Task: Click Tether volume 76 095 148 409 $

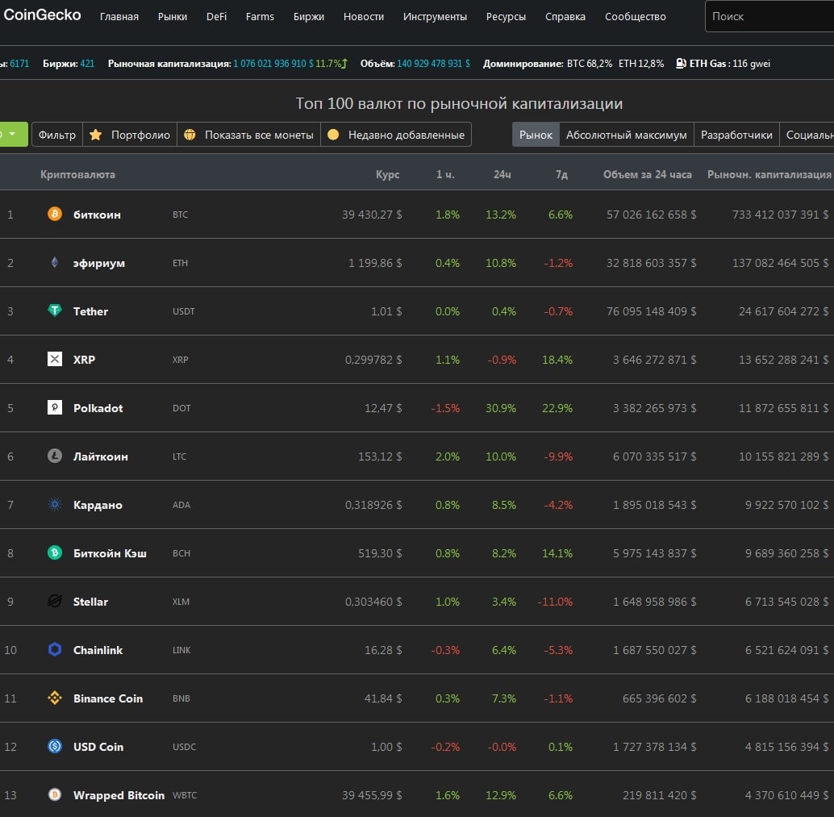Action: pyautogui.click(x=651, y=311)
